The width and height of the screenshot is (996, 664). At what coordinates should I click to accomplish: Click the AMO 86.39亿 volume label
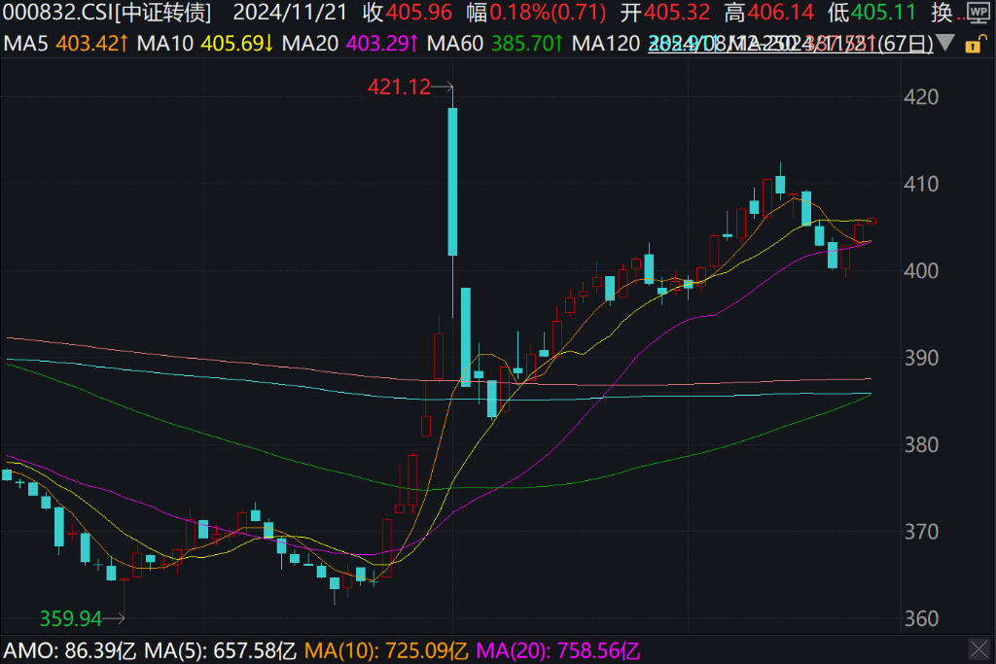[x=71, y=649]
